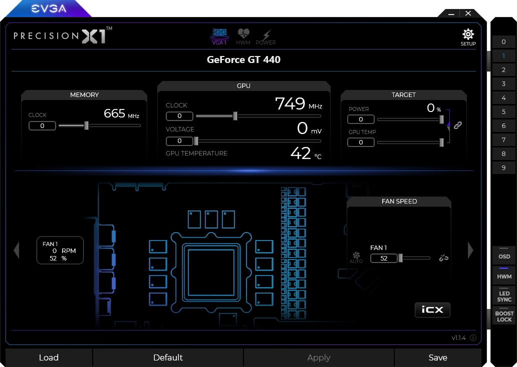The width and height of the screenshot is (517, 367).
Task: Click the Memory Clock offset input field
Action: click(x=42, y=125)
